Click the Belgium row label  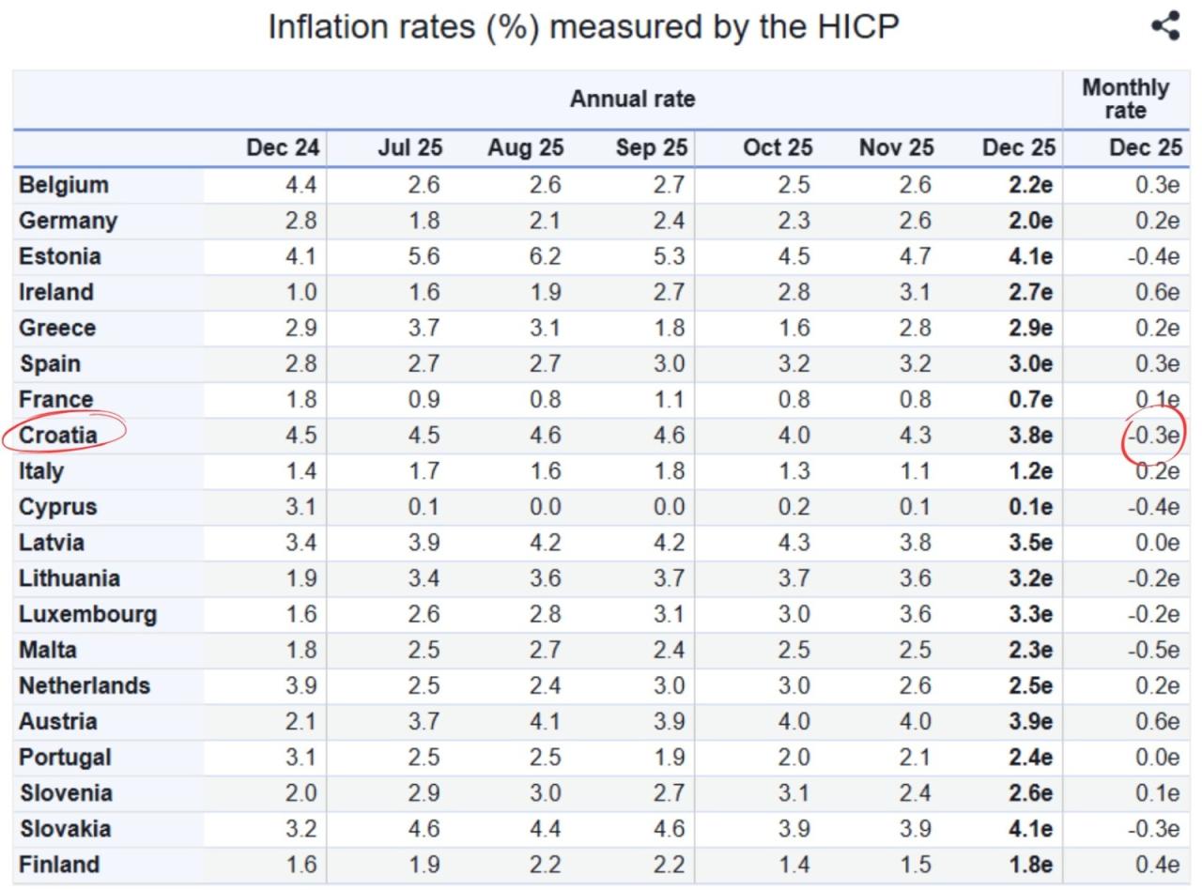pos(64,185)
